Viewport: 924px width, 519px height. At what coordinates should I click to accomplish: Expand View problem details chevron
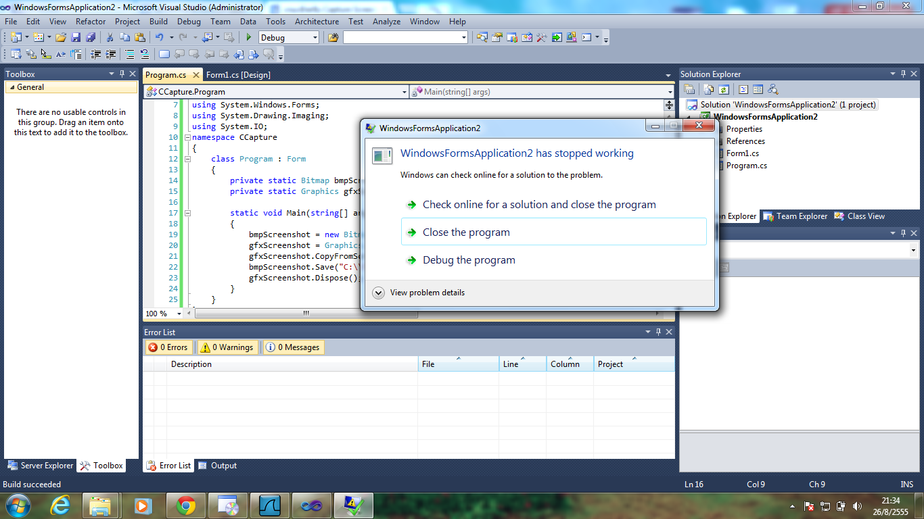(x=379, y=293)
